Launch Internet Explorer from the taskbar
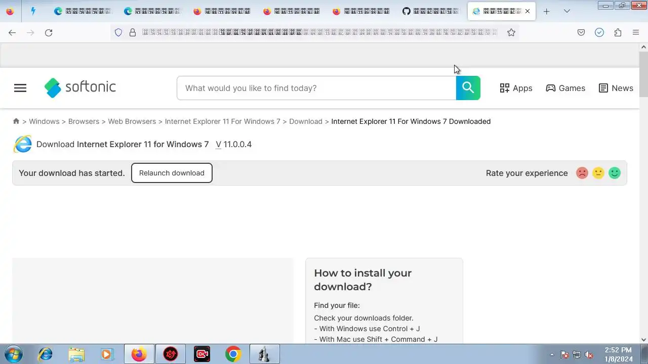 pos(46,354)
